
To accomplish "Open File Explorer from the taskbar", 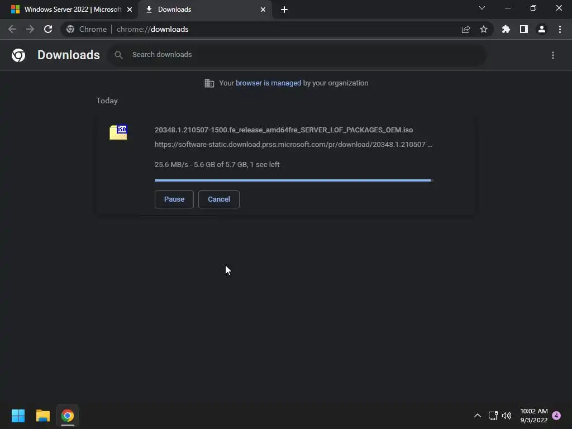I will click(x=42, y=416).
